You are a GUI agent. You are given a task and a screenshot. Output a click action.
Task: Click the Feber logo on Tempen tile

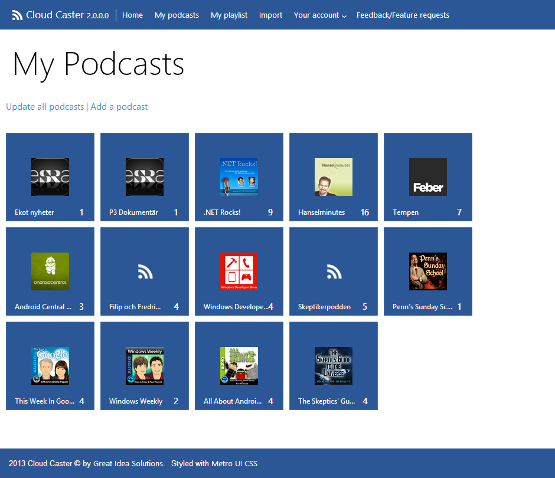[428, 177]
